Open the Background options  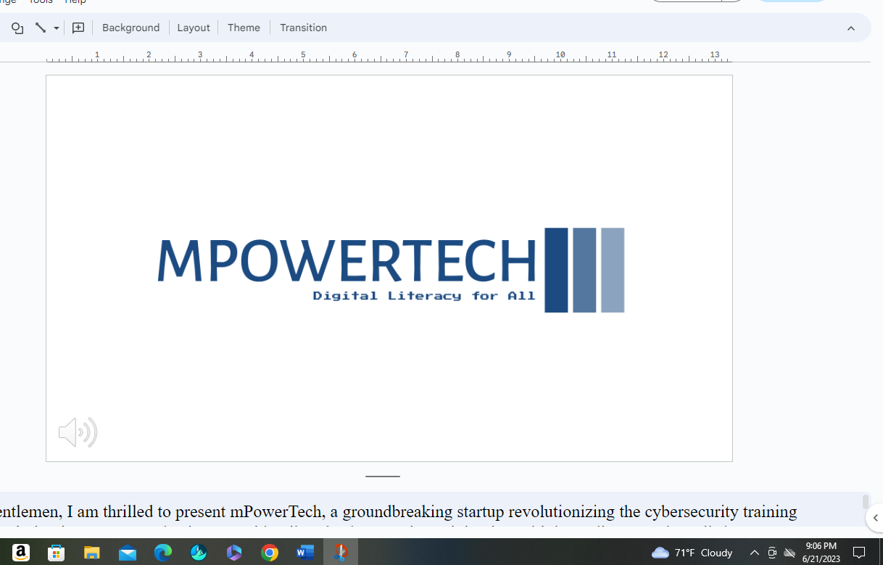pos(130,28)
